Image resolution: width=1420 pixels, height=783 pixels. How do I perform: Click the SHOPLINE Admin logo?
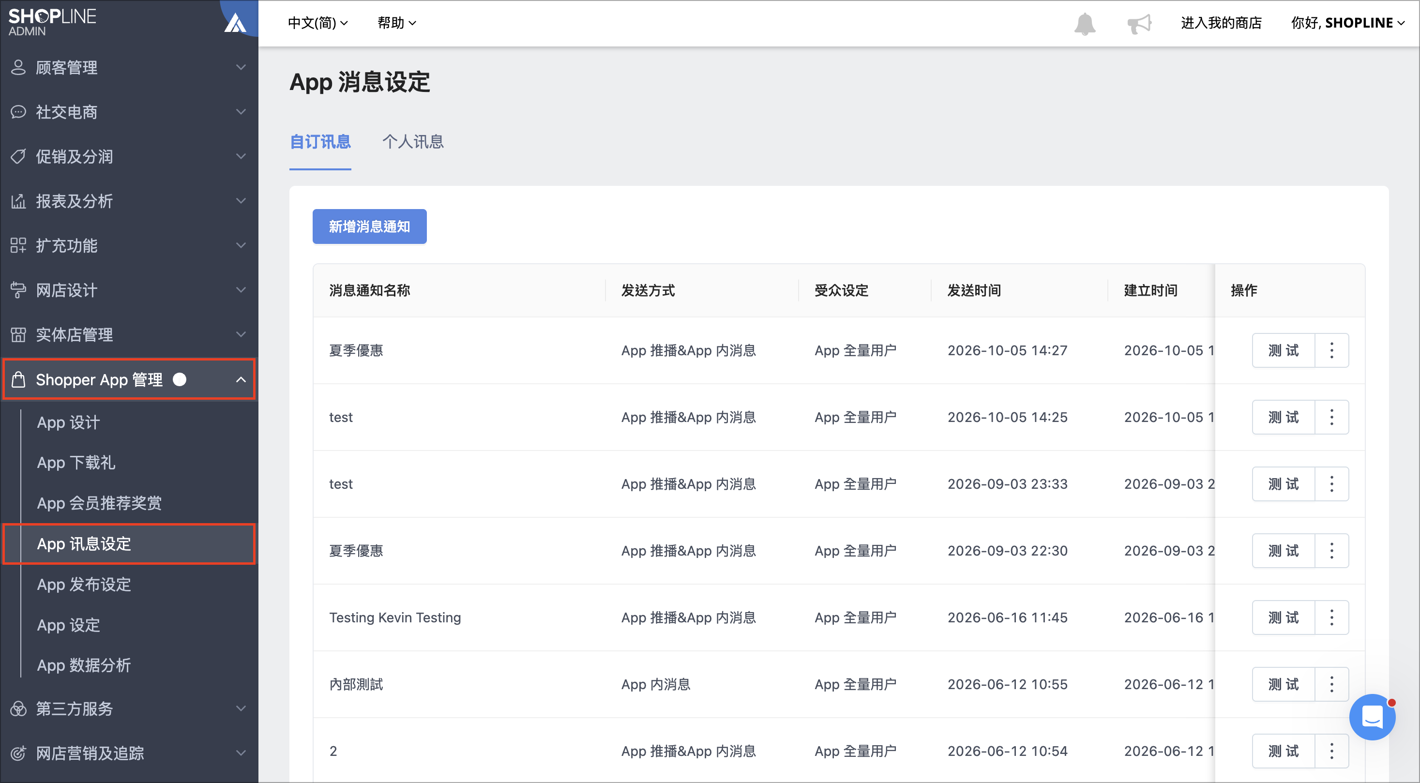pyautogui.click(x=52, y=22)
